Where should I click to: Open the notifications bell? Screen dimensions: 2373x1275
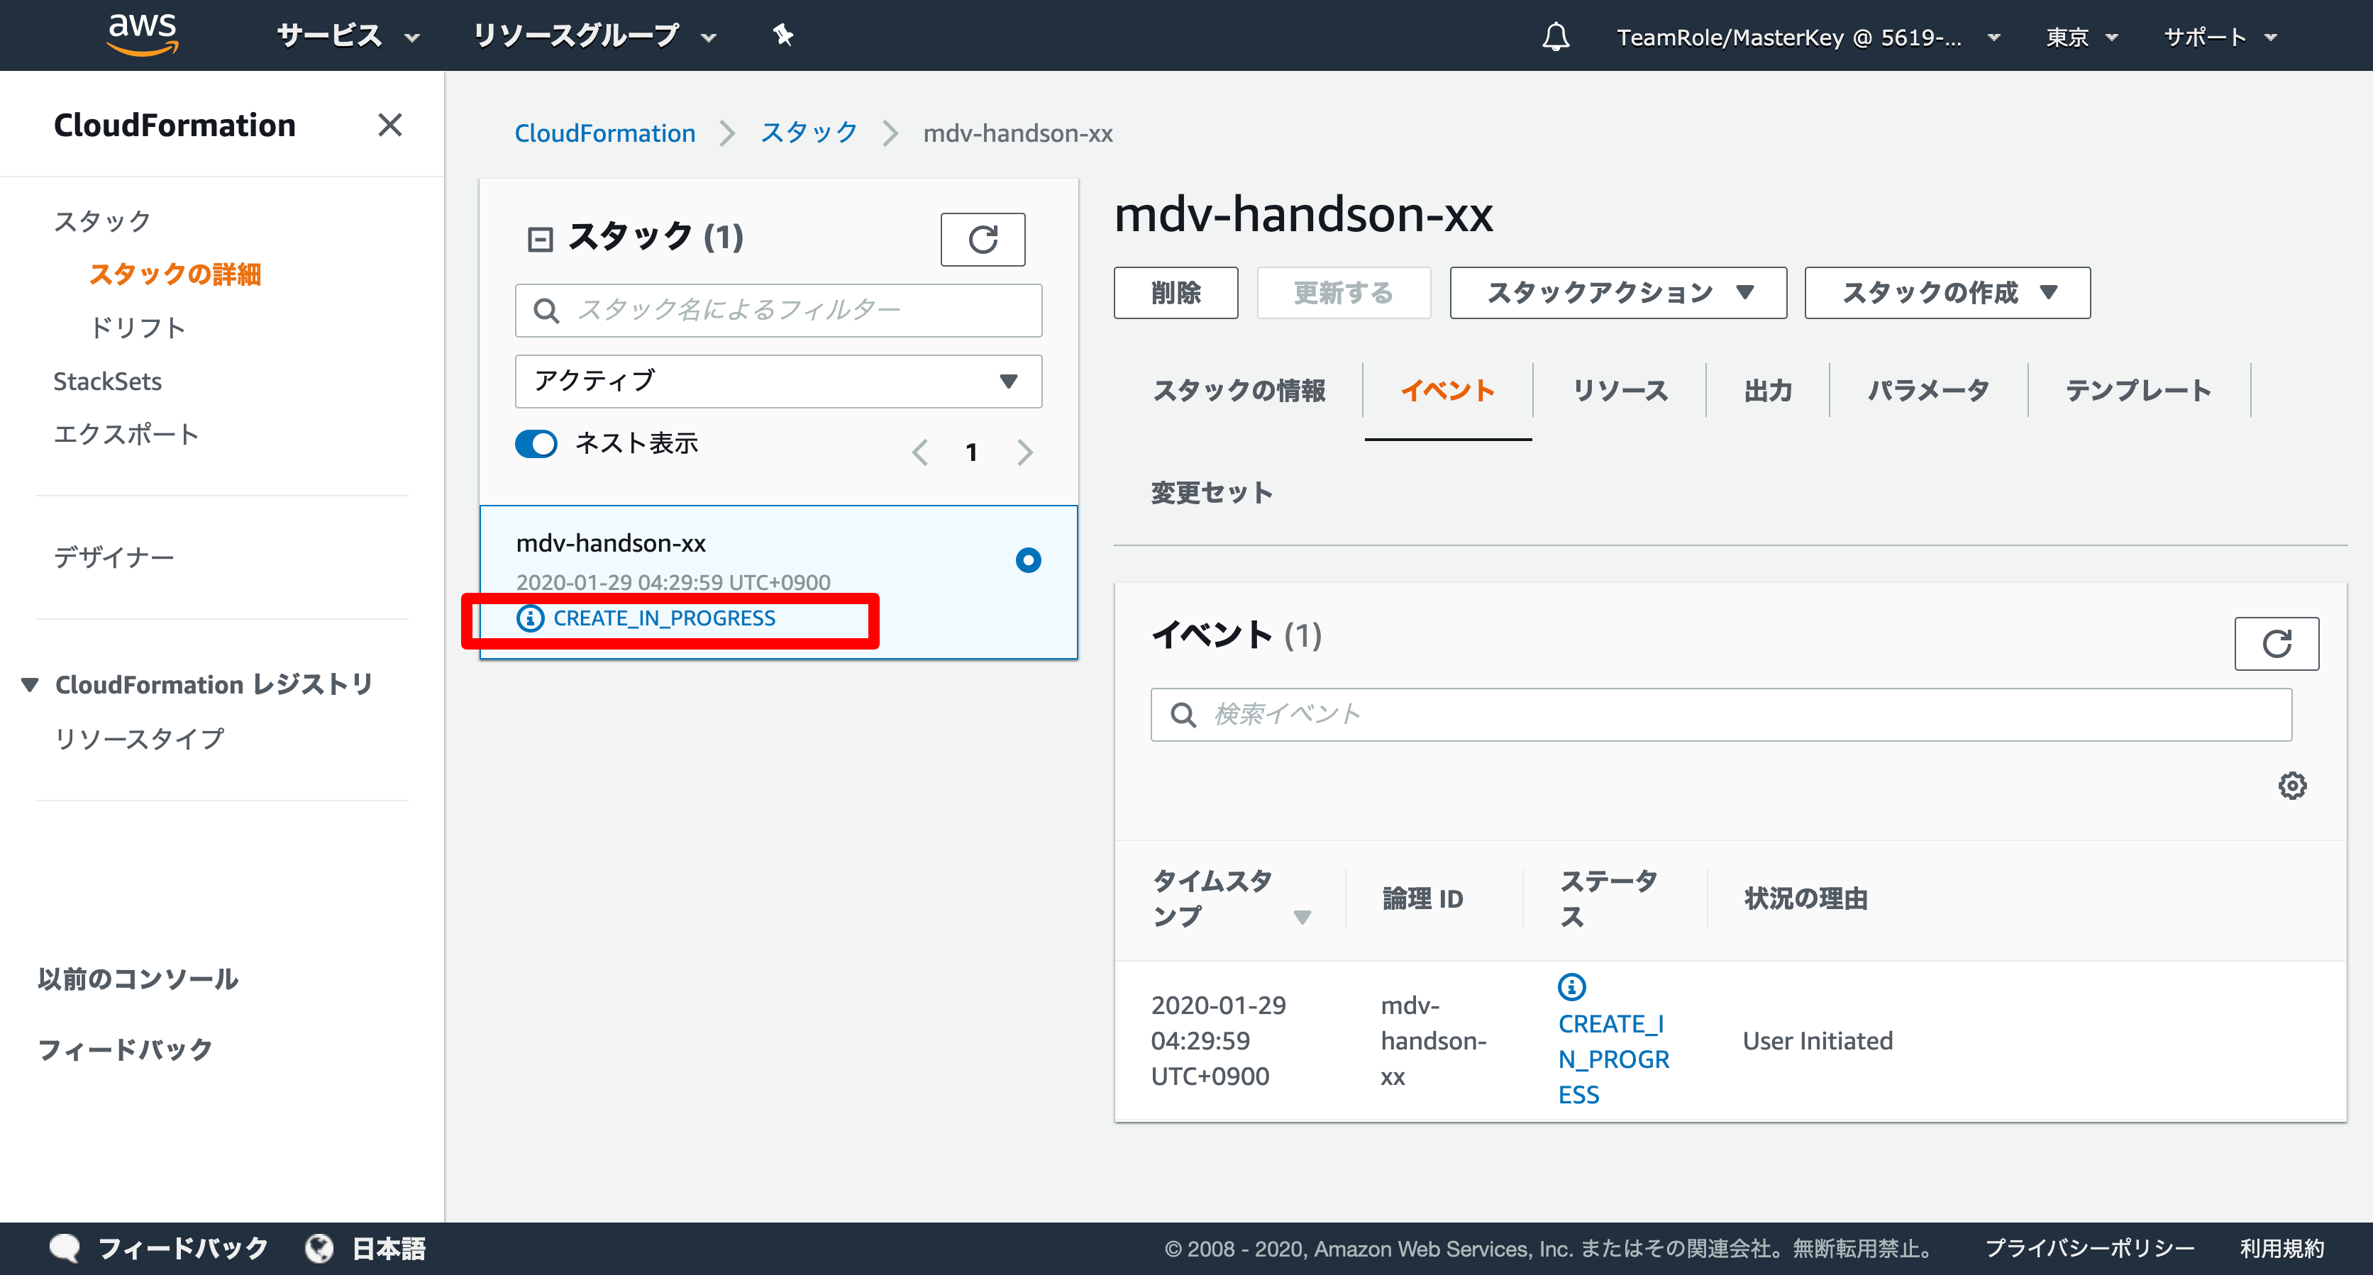(1555, 37)
